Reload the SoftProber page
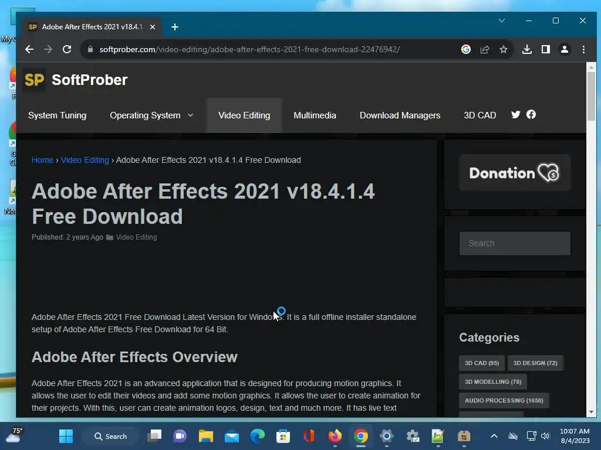This screenshot has width=601, height=450. pos(67,49)
